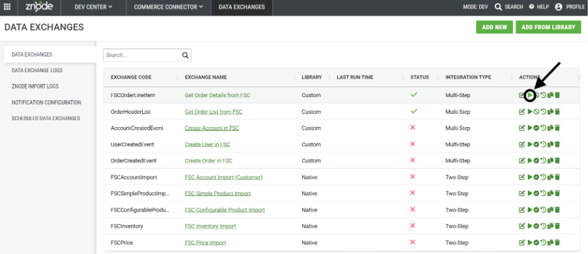588x254 pixels.
Task: Edit the FSCSimpleProductImport exchange
Action: tap(522, 193)
